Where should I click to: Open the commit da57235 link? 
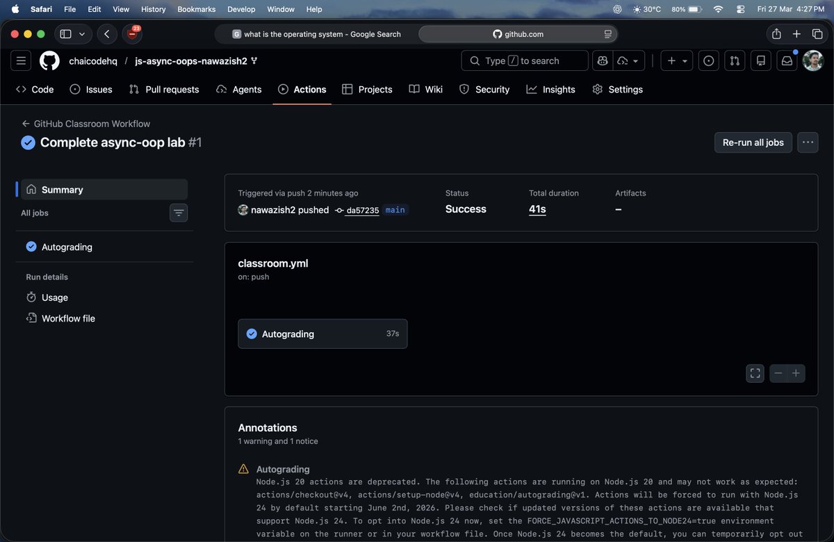click(x=362, y=210)
